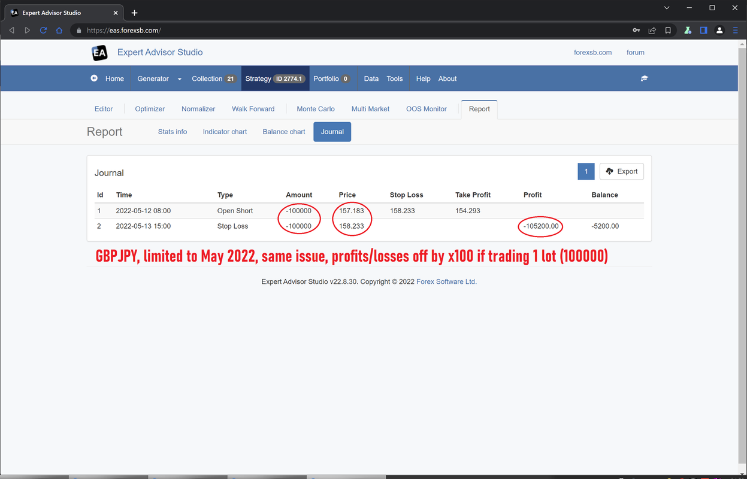The height and width of the screenshot is (479, 747).
Task: Toggle the browser sidebar icon
Action: click(704, 30)
